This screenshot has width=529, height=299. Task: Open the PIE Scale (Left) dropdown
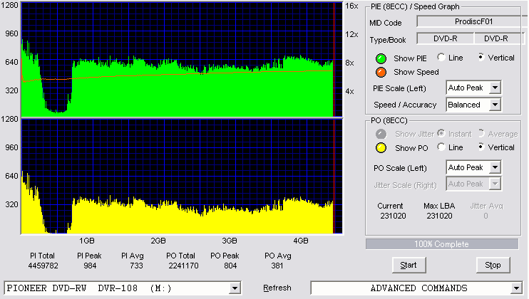click(495, 88)
